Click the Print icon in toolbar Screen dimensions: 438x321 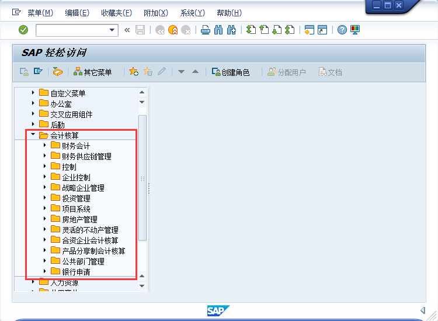[205, 30]
